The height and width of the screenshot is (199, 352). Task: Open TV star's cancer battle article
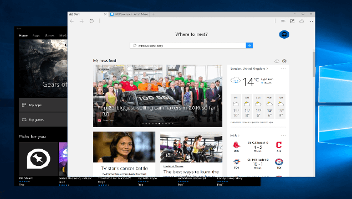pyautogui.click(x=124, y=169)
